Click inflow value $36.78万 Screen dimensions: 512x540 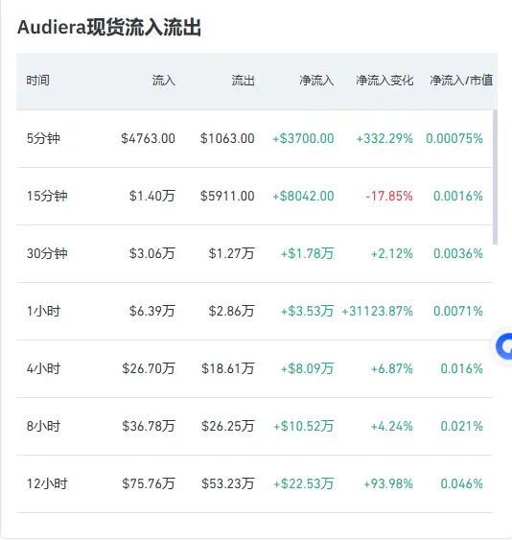[149, 426]
